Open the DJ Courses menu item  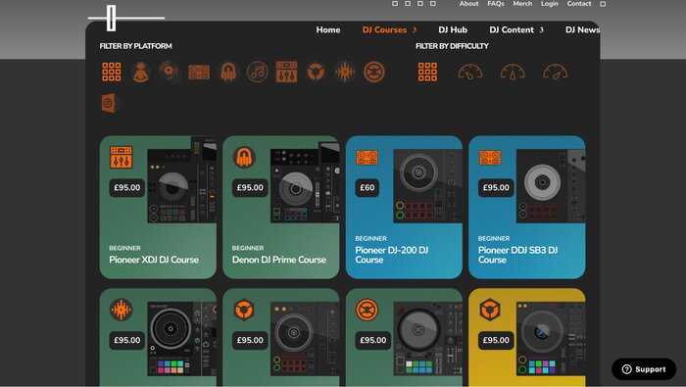(384, 29)
